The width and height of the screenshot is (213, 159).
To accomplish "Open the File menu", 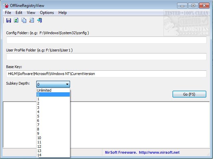I will coord(8,13).
